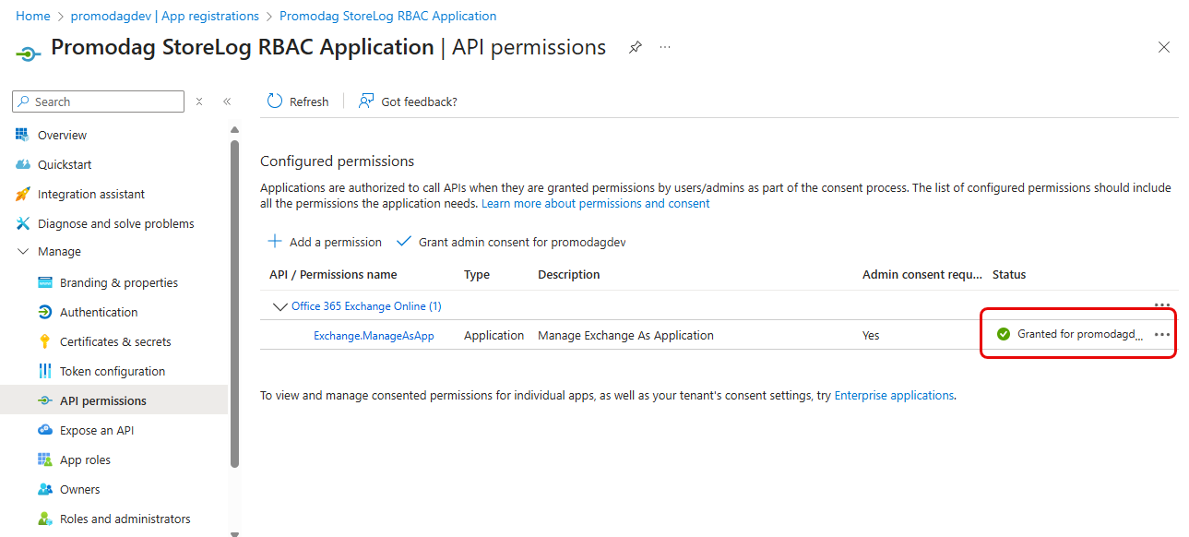Open the Overview section icon

click(21, 134)
